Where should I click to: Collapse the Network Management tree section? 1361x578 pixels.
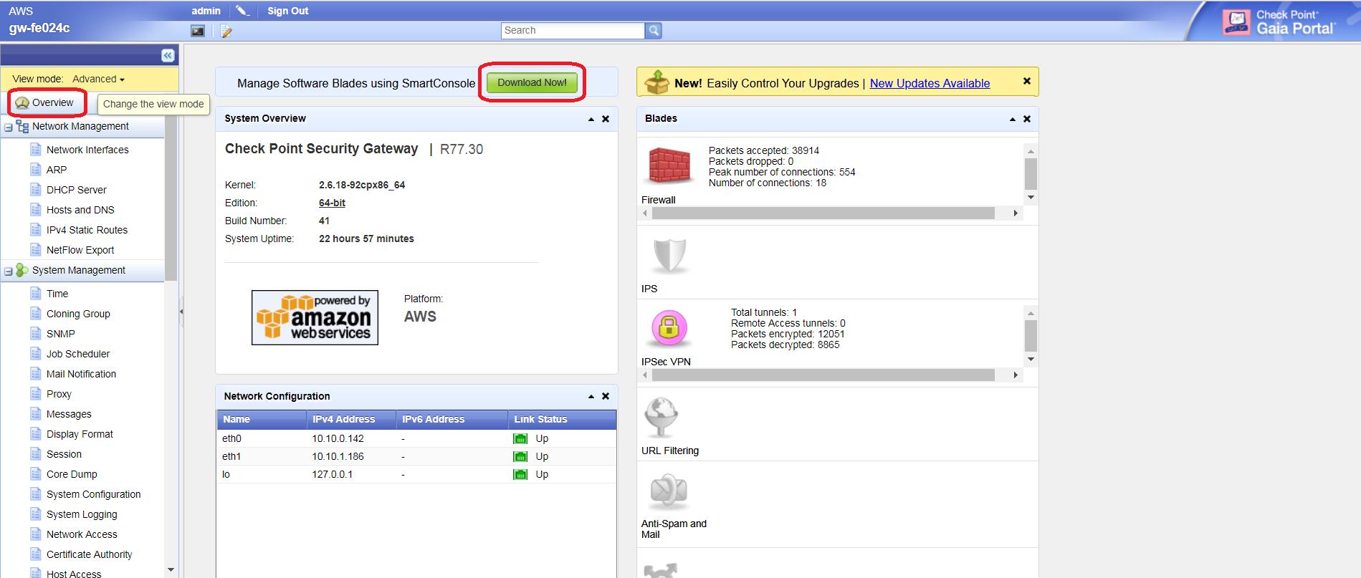9,127
